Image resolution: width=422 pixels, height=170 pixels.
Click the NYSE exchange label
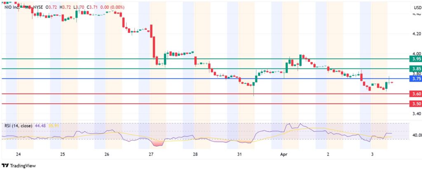tap(38, 7)
